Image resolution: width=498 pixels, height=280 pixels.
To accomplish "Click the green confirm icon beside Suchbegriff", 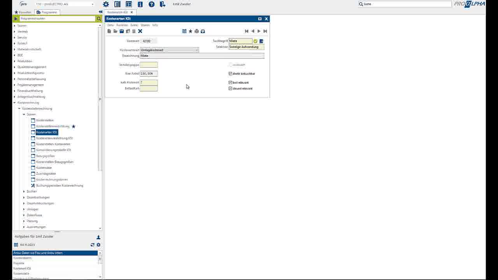I will pyautogui.click(x=255, y=41).
